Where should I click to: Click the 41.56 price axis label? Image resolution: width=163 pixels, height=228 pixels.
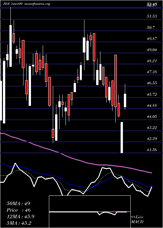[152, 150]
